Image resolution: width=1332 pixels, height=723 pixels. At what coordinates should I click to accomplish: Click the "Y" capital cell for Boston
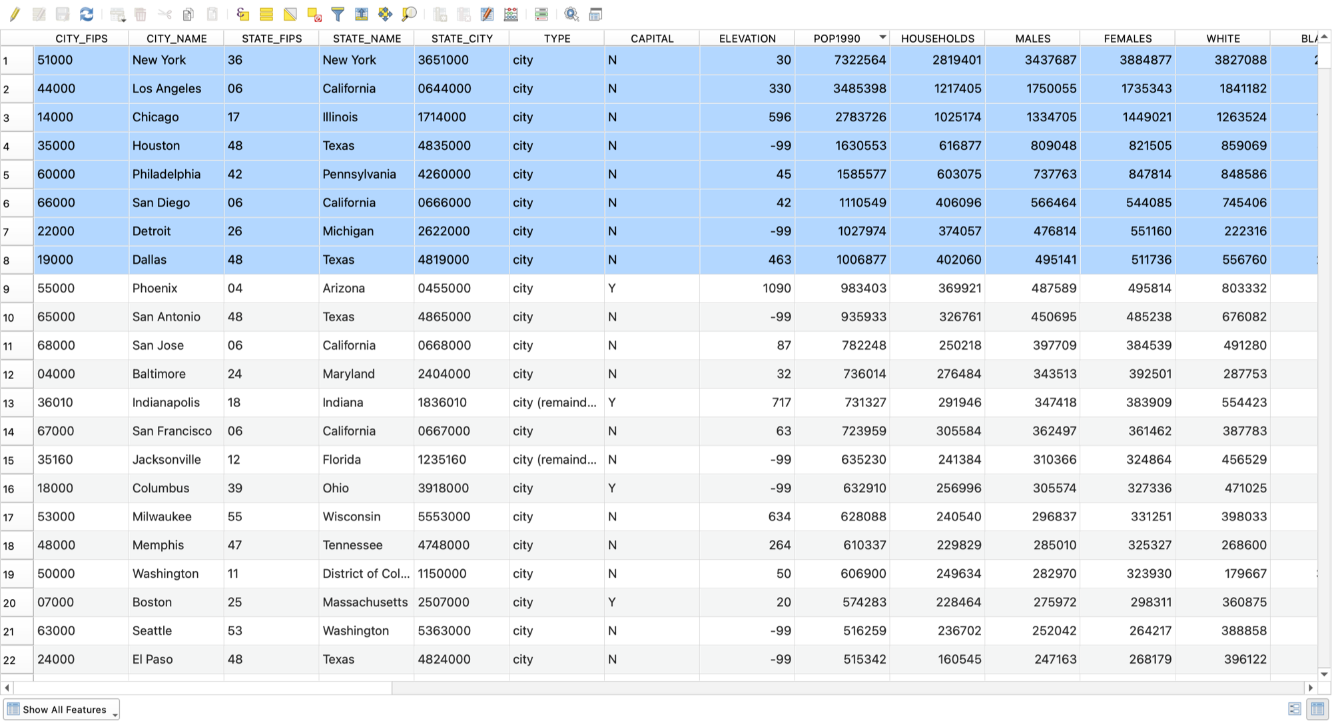(x=652, y=602)
